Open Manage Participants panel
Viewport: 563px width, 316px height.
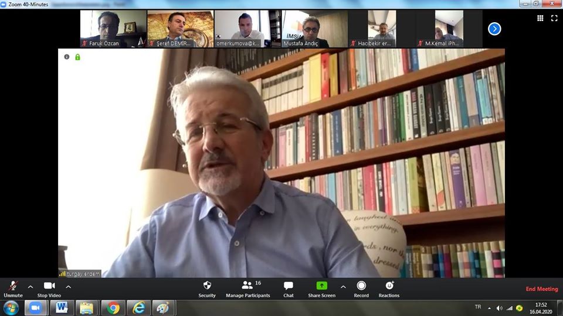click(247, 288)
